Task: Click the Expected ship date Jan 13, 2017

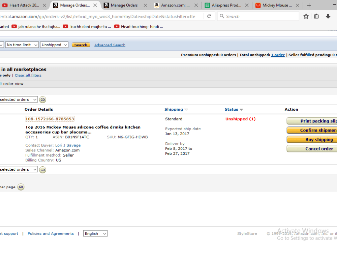Action: coord(177,134)
